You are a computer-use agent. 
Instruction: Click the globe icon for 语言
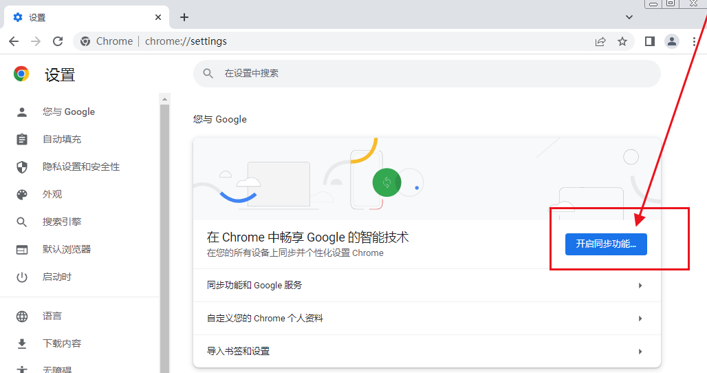tap(21, 316)
